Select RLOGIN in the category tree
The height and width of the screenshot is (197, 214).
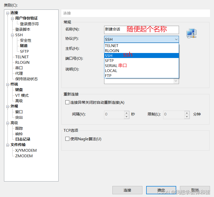pos(22,62)
